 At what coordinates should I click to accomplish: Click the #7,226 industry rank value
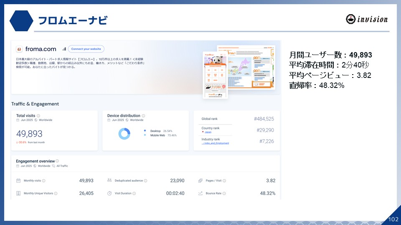(x=267, y=141)
